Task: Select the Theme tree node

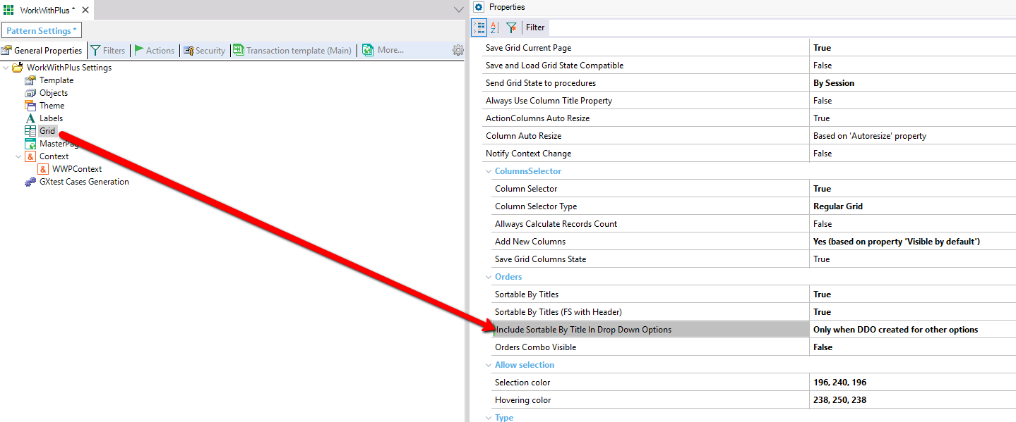Action: click(52, 106)
